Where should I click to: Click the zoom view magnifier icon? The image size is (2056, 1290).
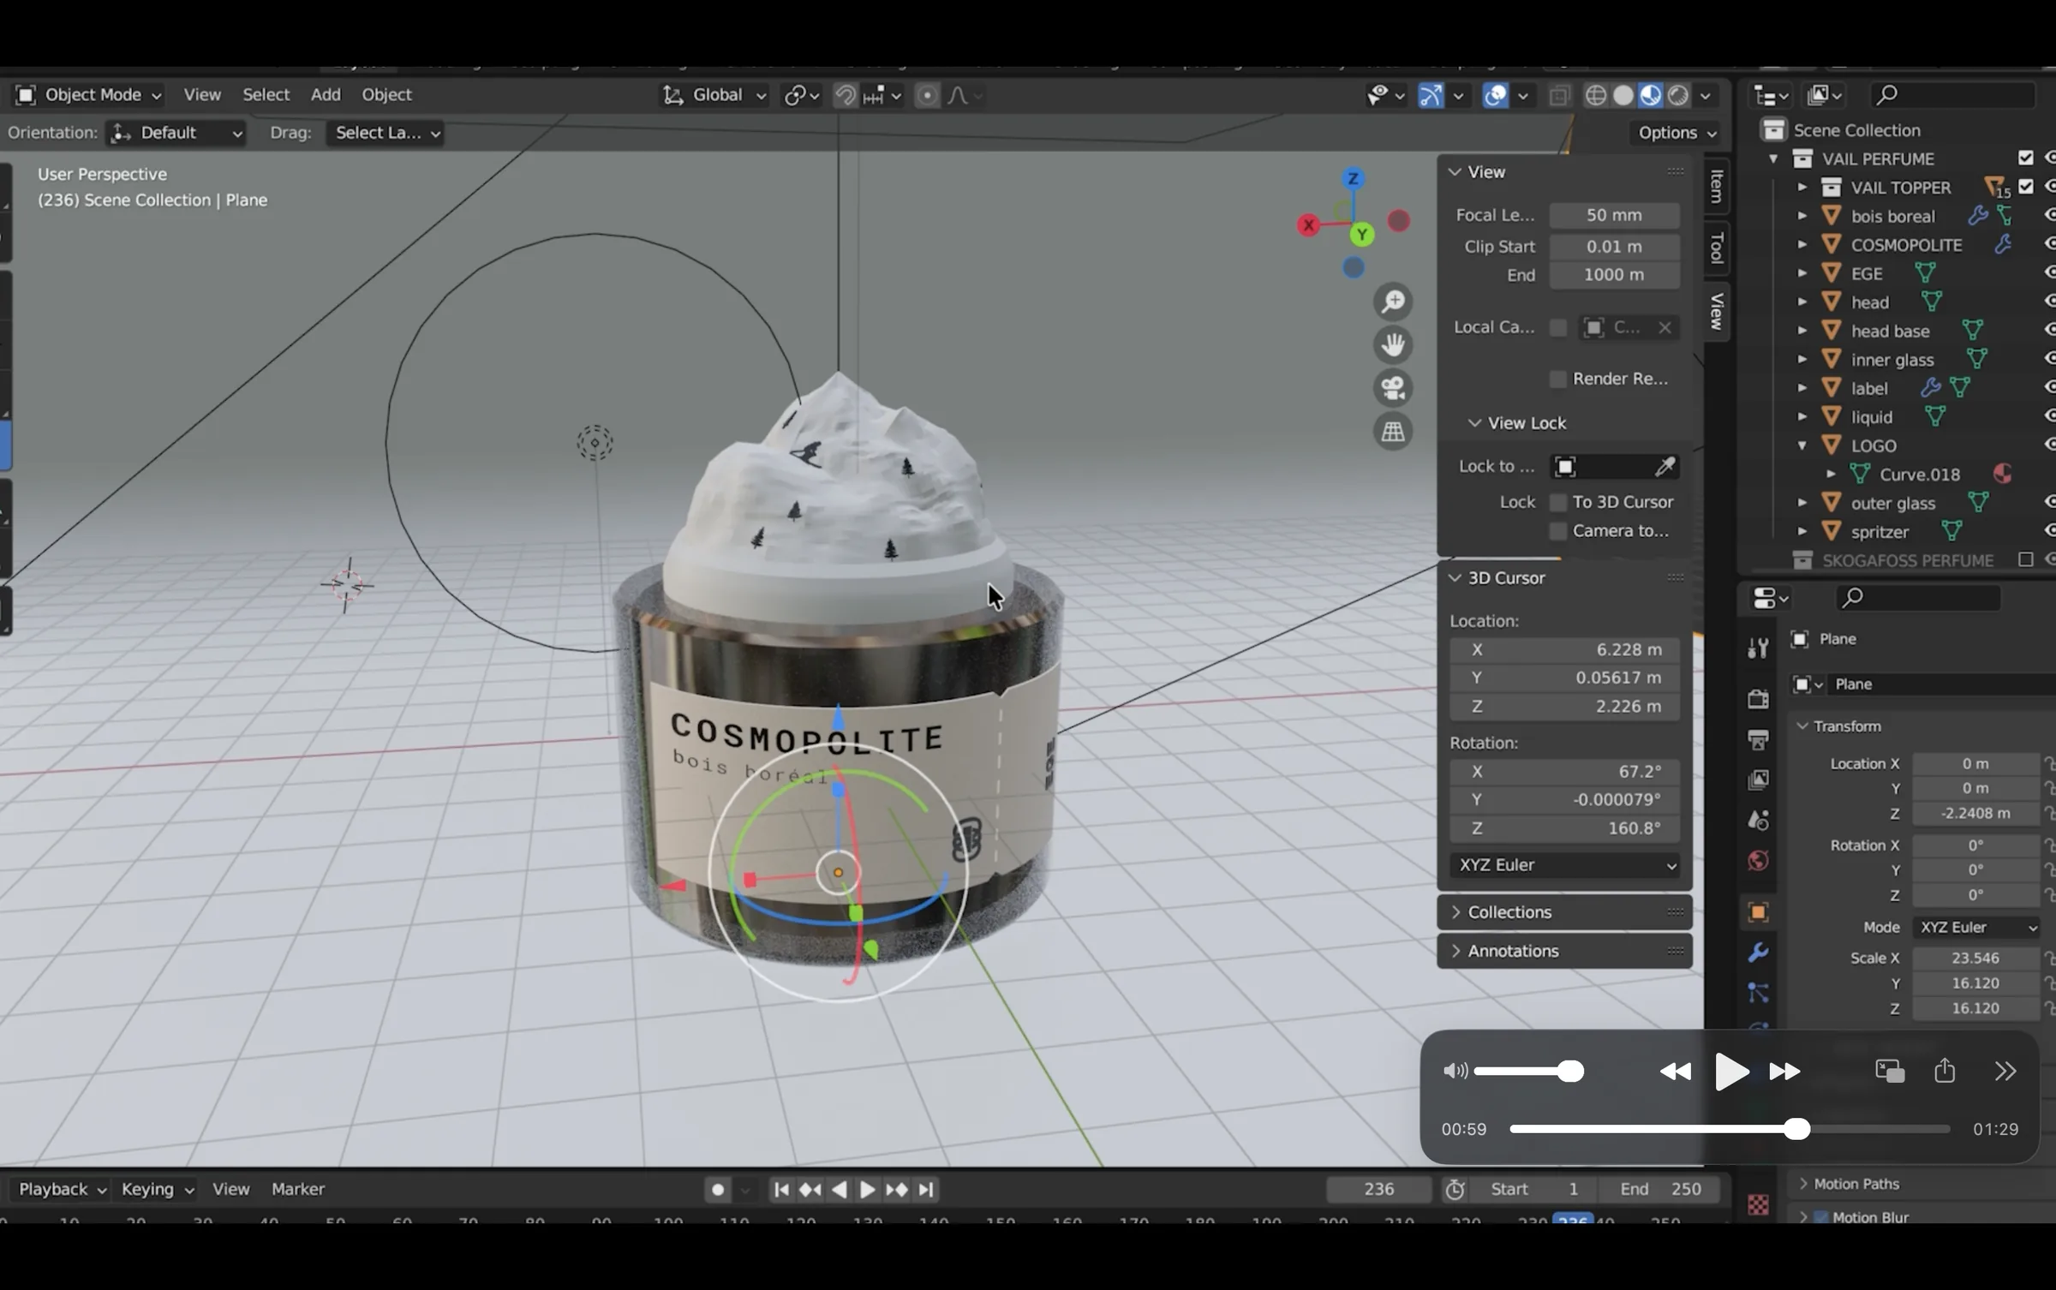tap(1393, 302)
